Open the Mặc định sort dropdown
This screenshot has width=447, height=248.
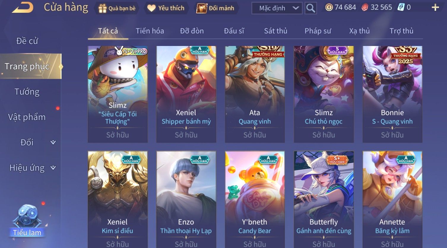pos(277,8)
